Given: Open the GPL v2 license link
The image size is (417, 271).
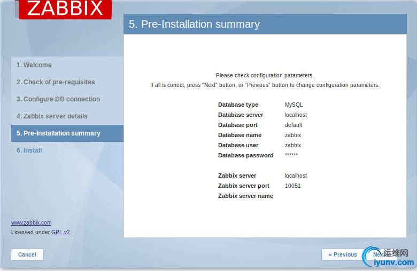Looking at the screenshot, I should point(60,232).
